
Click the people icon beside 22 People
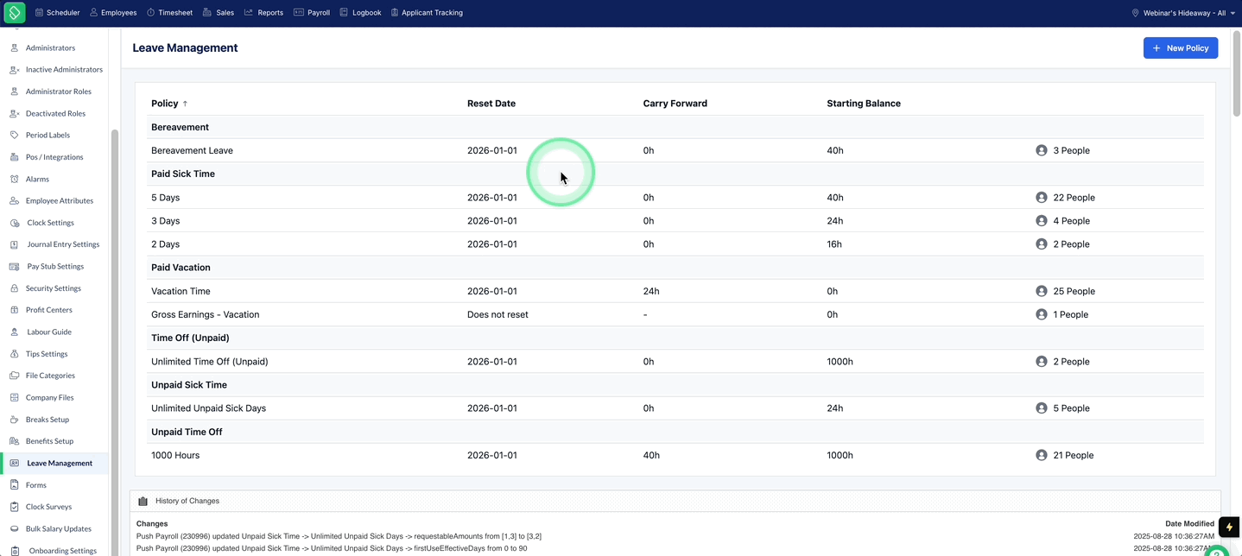[x=1041, y=198]
